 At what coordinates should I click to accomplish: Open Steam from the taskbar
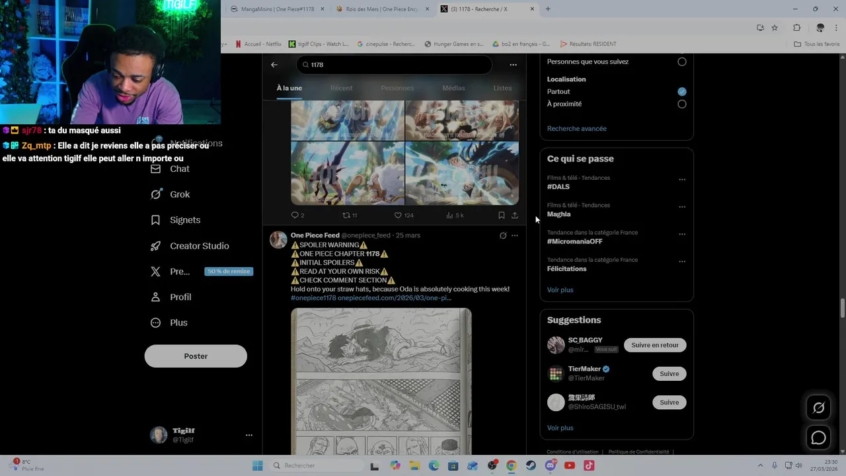[531, 465]
